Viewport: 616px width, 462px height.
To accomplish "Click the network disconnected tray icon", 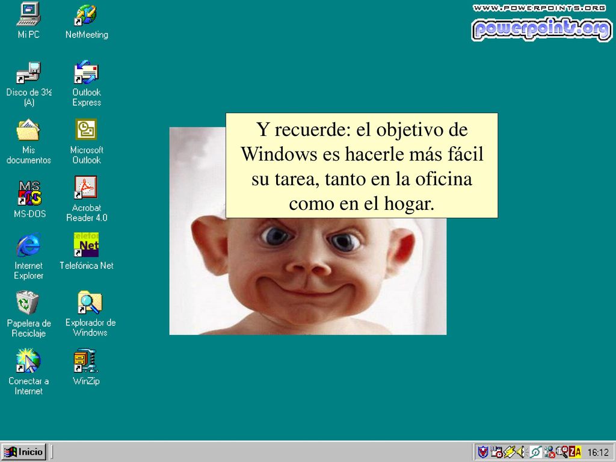I will pos(550,452).
